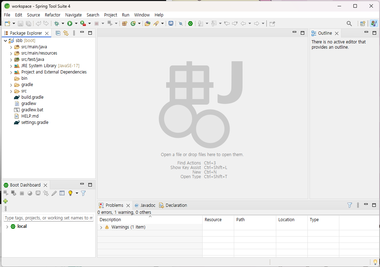Click the green Boot Dashboard toolbar icon
This screenshot has width=380, height=267.
click(190, 23)
